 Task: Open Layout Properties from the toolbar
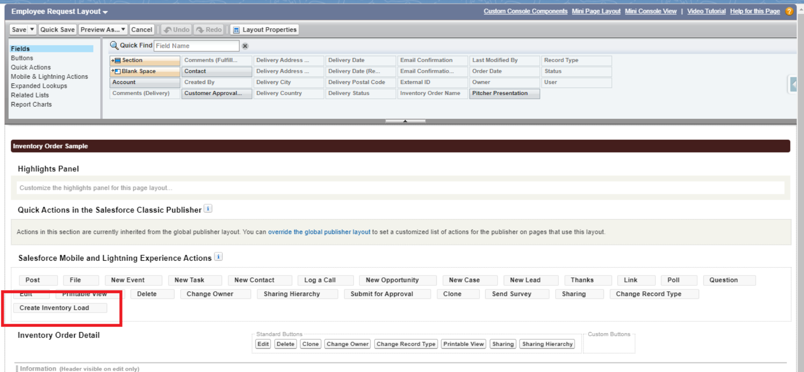265,30
